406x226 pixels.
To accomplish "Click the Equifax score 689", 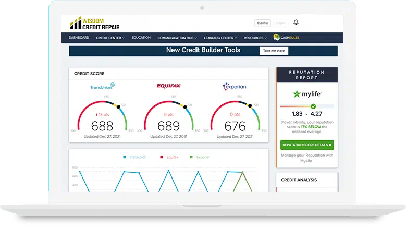I will pos(168,126).
